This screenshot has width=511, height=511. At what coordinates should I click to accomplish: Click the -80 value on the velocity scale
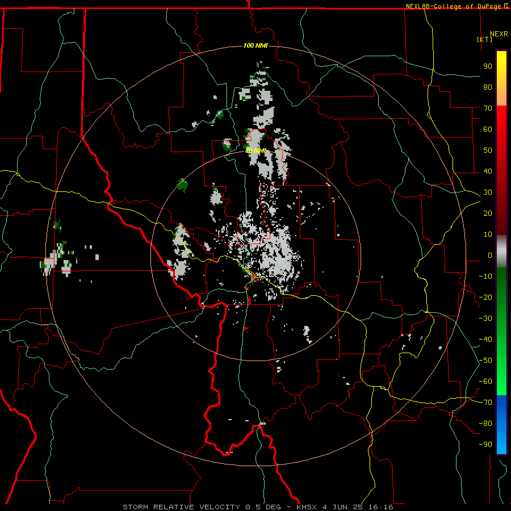pyautogui.click(x=485, y=424)
